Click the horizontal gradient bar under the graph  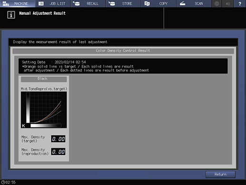coord(46,125)
